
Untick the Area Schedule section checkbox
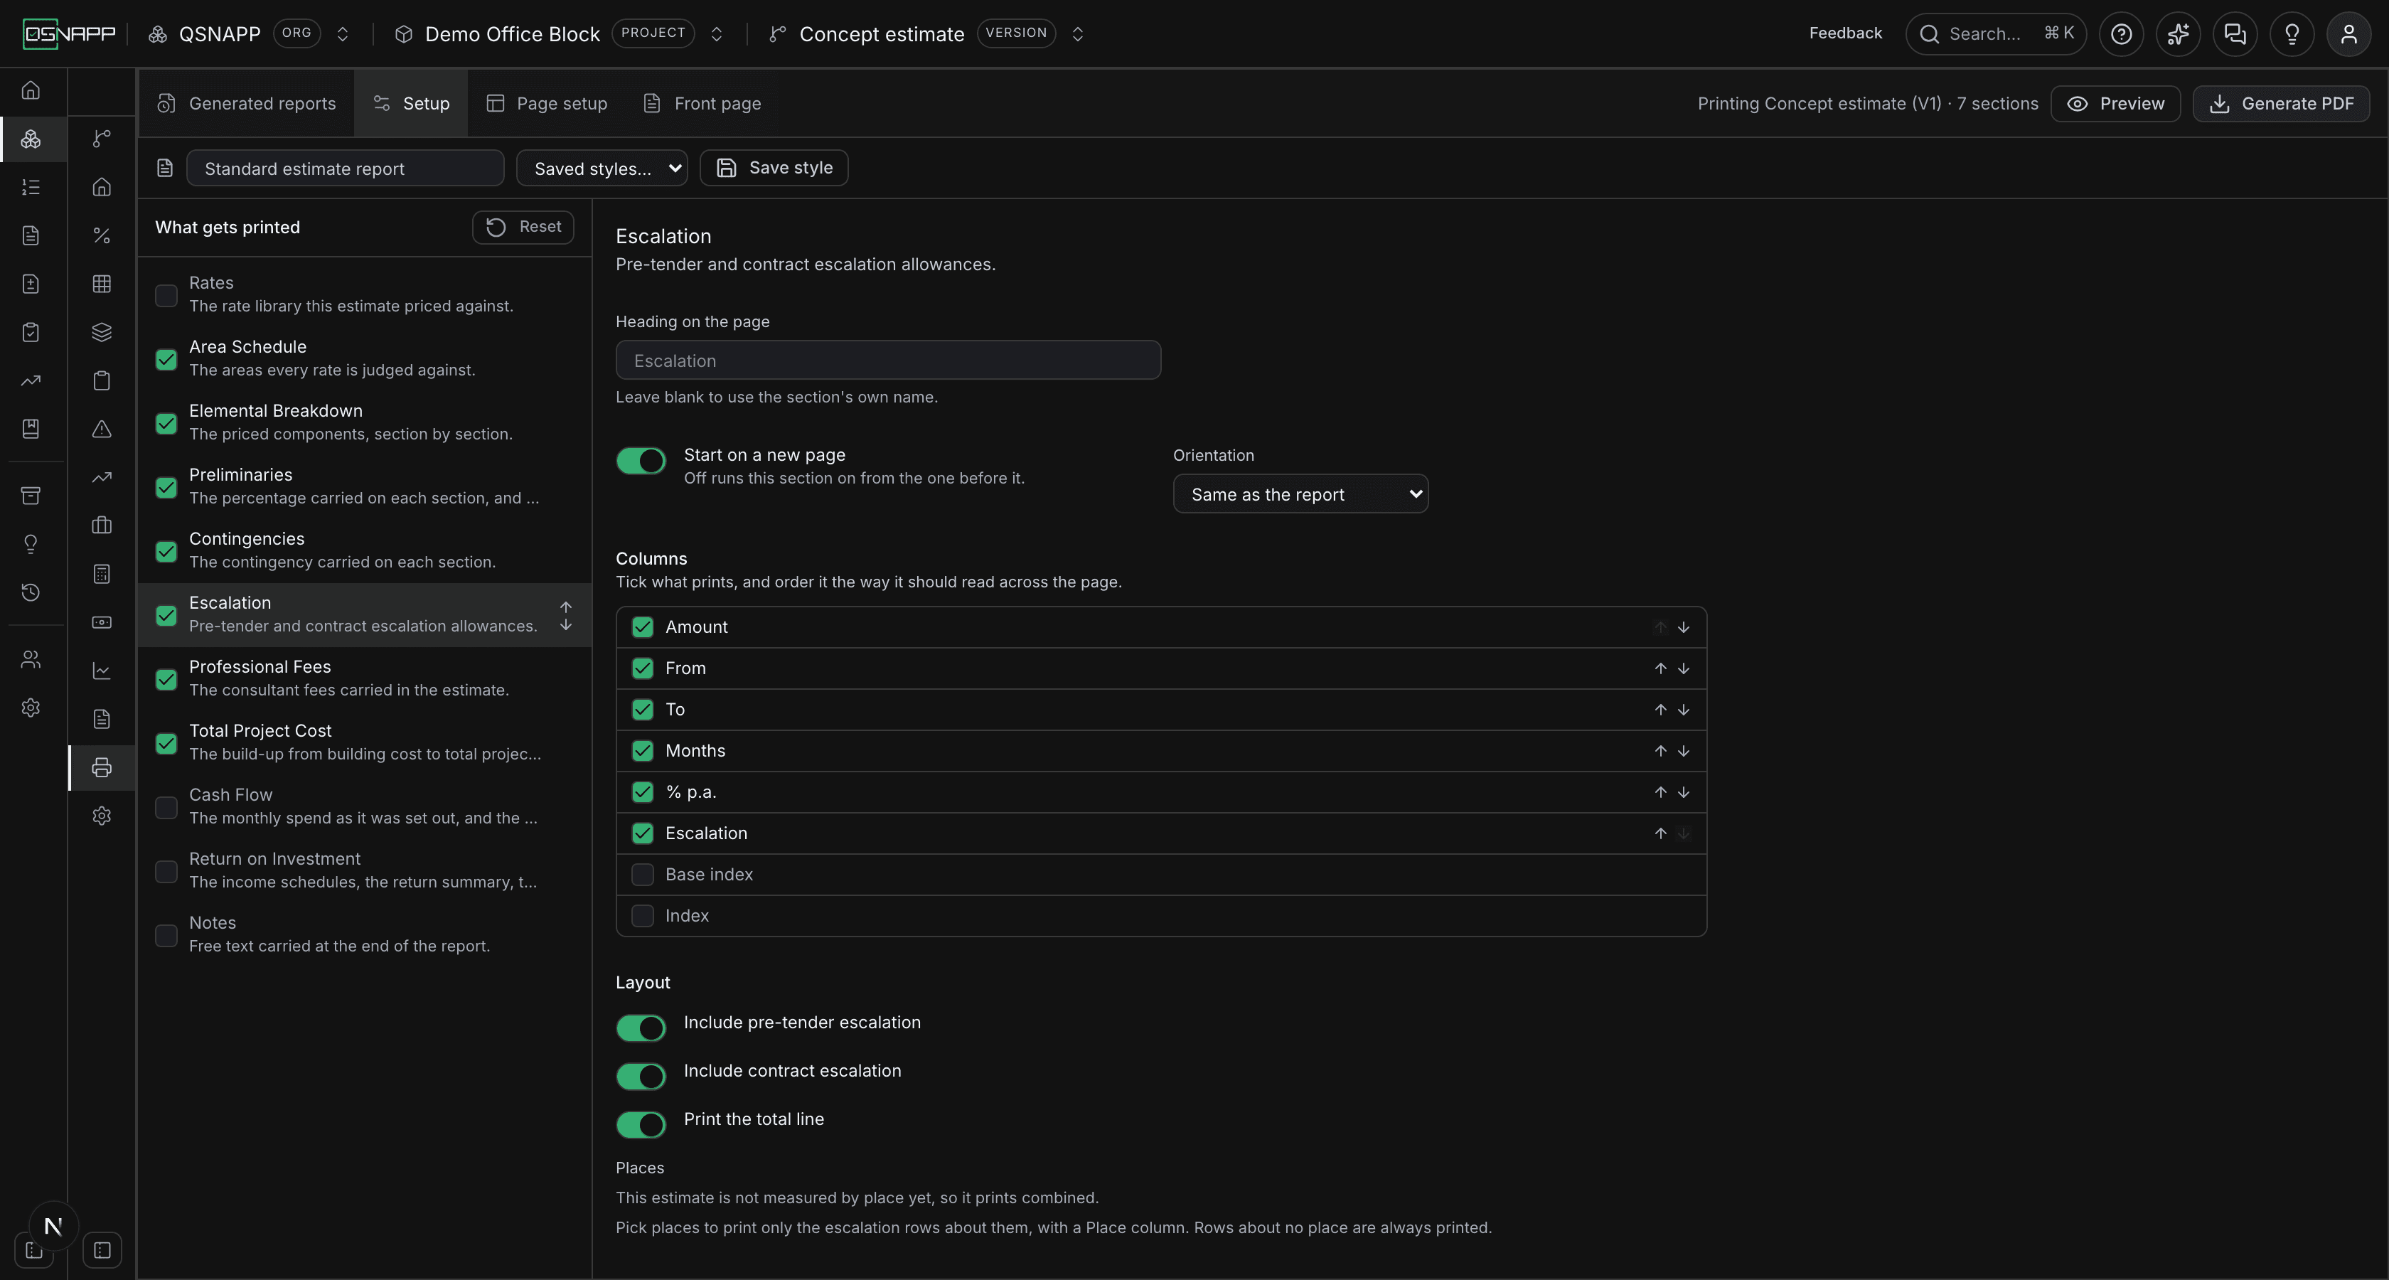pos(166,359)
